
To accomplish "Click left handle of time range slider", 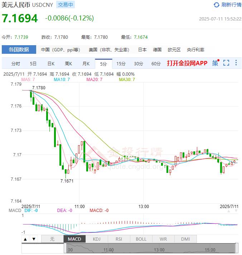I will coord(65,248).
